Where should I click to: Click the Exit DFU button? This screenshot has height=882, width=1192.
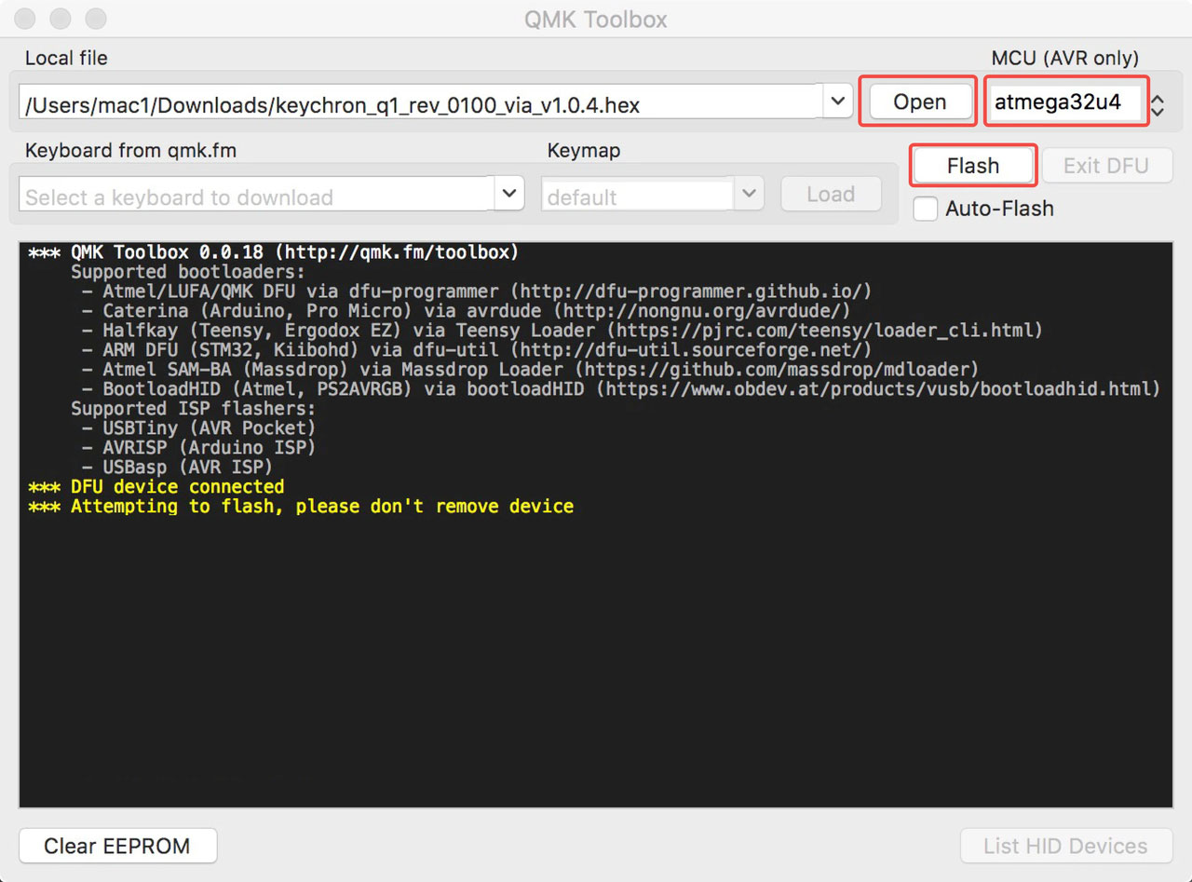[1107, 165]
